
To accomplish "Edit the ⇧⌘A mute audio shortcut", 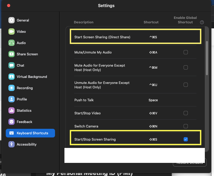I will pos(153,52).
